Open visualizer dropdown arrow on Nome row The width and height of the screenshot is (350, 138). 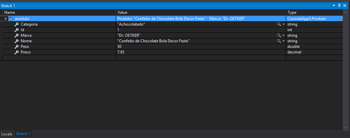tap(284, 41)
